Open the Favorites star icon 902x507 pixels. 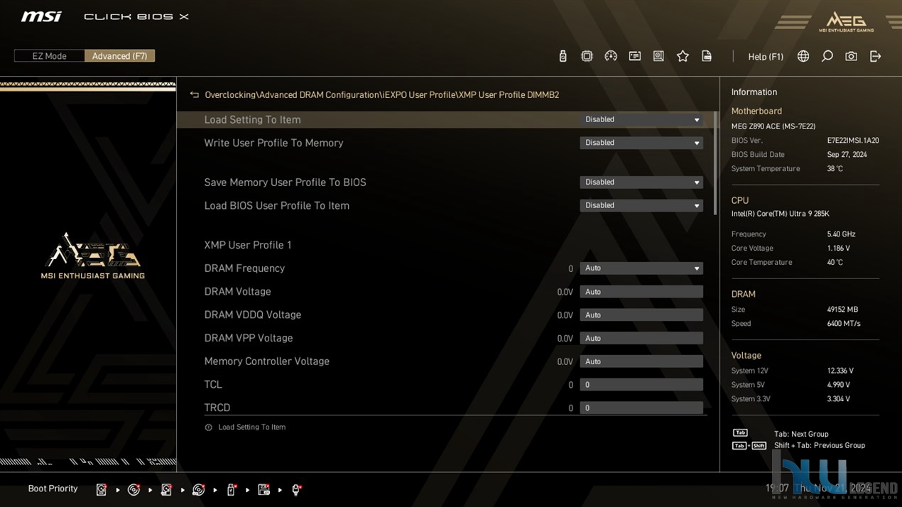683,56
